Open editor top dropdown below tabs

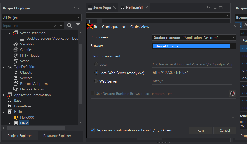coord(227,16)
